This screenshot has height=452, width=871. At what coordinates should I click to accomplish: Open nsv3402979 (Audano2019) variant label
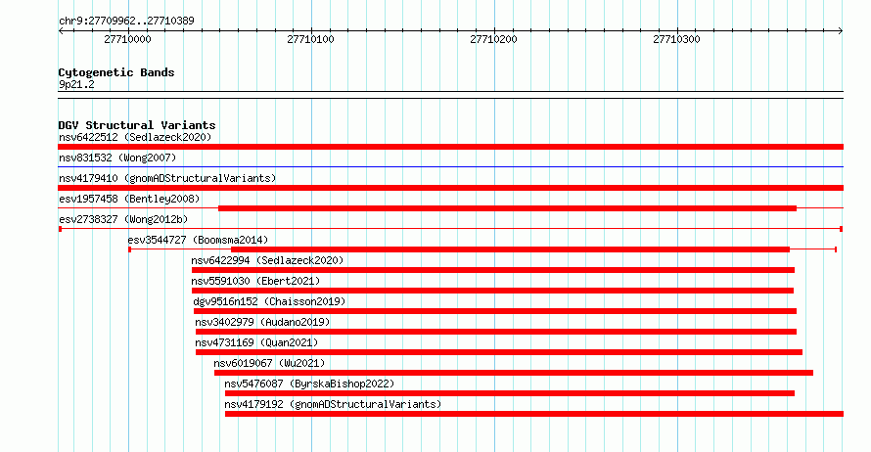tap(262, 322)
